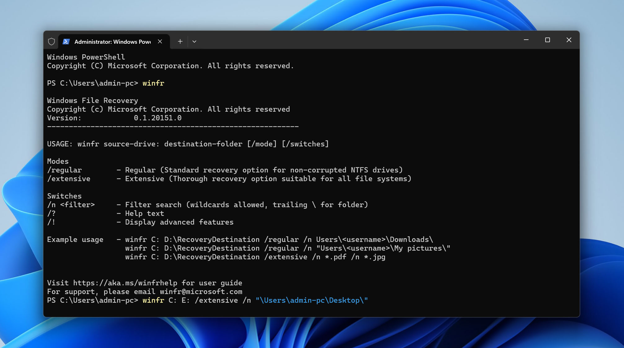Click the "\Users\admin-pc\Desktop\" path argument

coord(312,300)
